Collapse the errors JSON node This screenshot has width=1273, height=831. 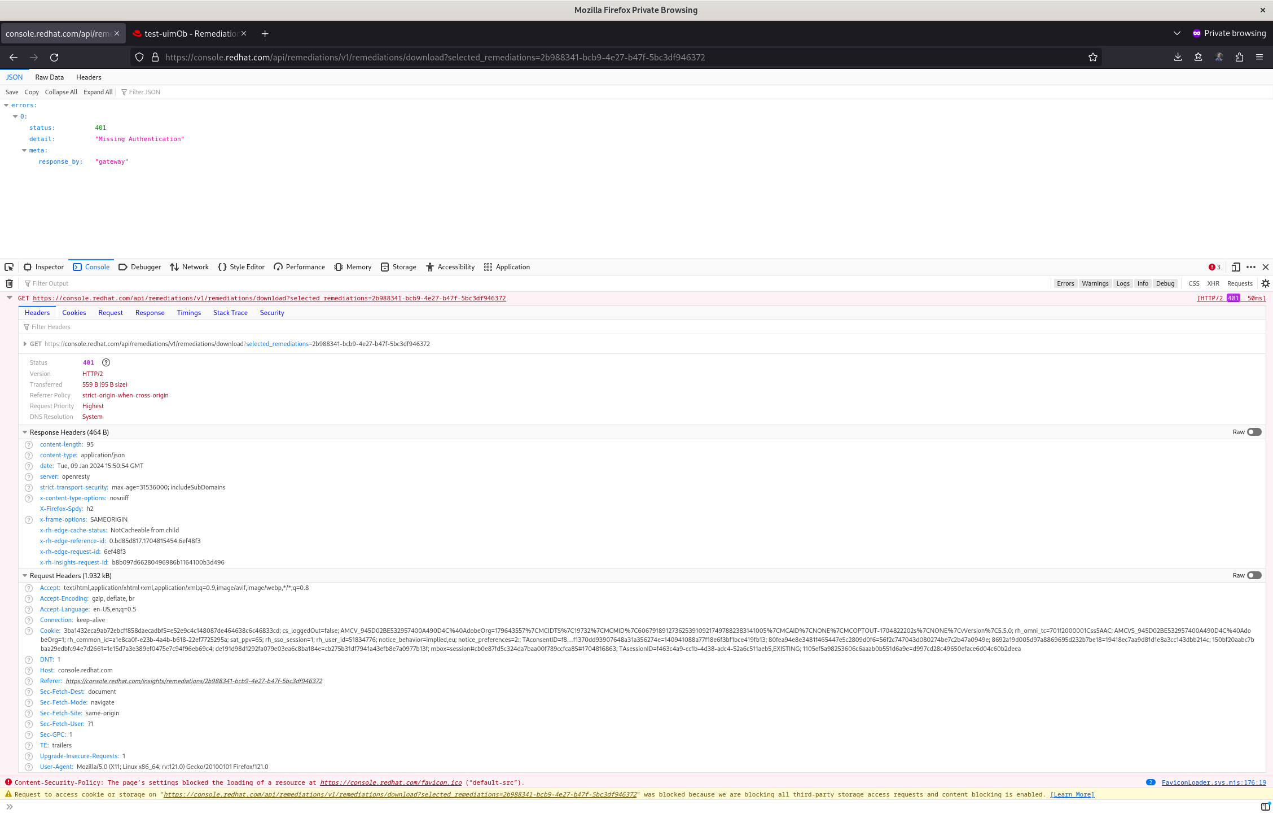pos(6,105)
